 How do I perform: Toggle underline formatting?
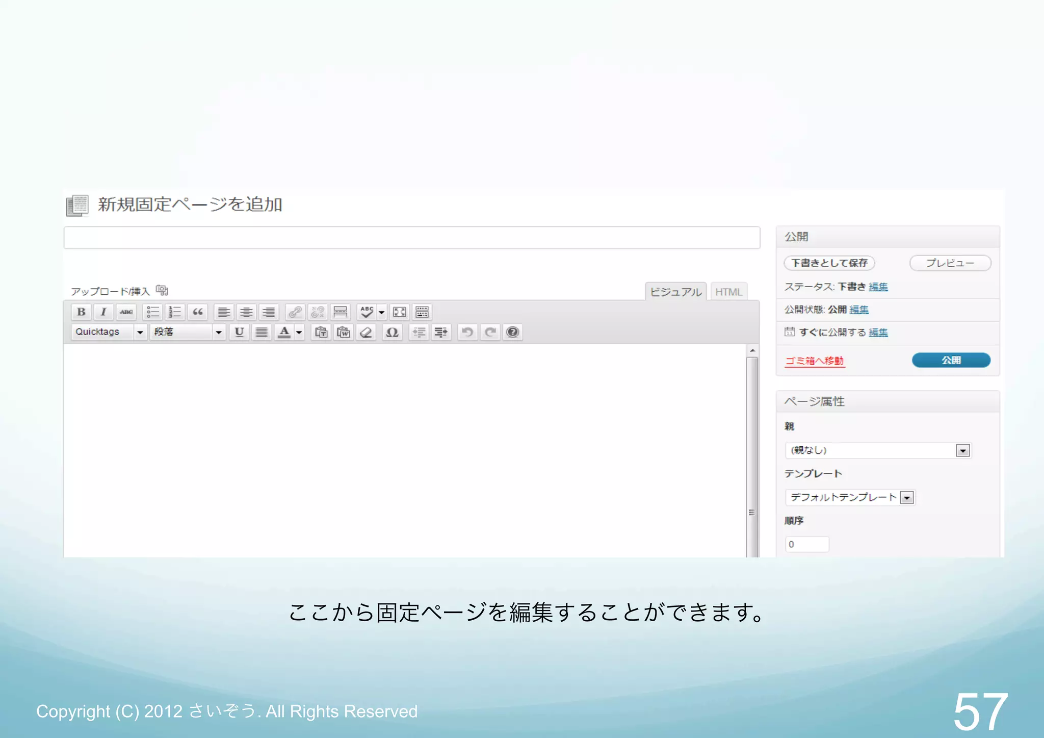(x=239, y=332)
